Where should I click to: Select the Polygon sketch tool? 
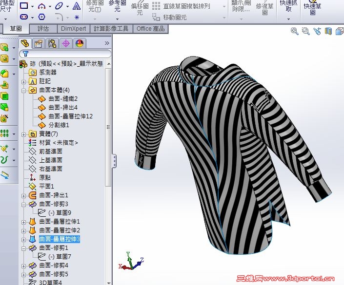coord(41,17)
